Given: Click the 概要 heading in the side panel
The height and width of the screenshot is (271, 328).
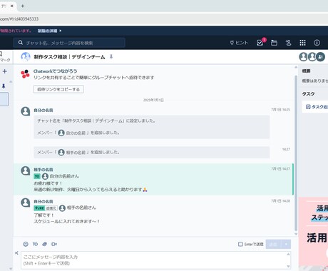Looking at the screenshot, I should 306,71.
